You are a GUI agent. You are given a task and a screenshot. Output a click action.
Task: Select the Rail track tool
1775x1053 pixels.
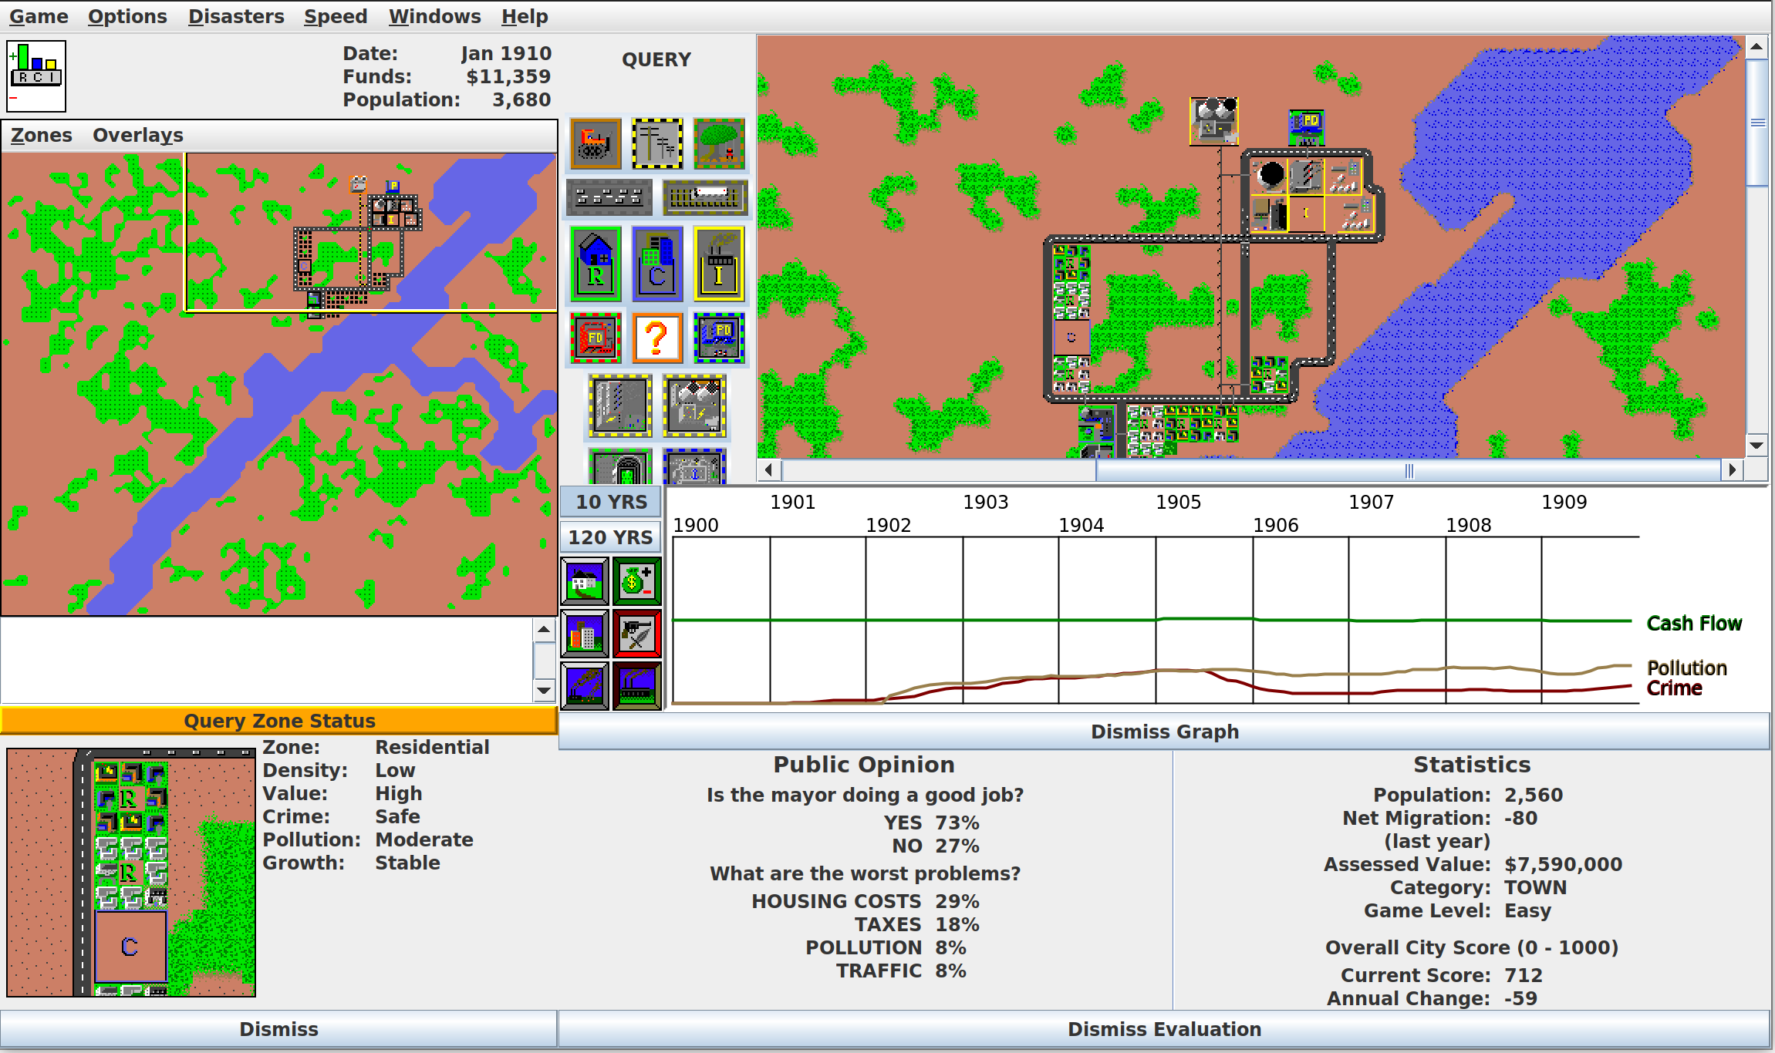coord(705,197)
